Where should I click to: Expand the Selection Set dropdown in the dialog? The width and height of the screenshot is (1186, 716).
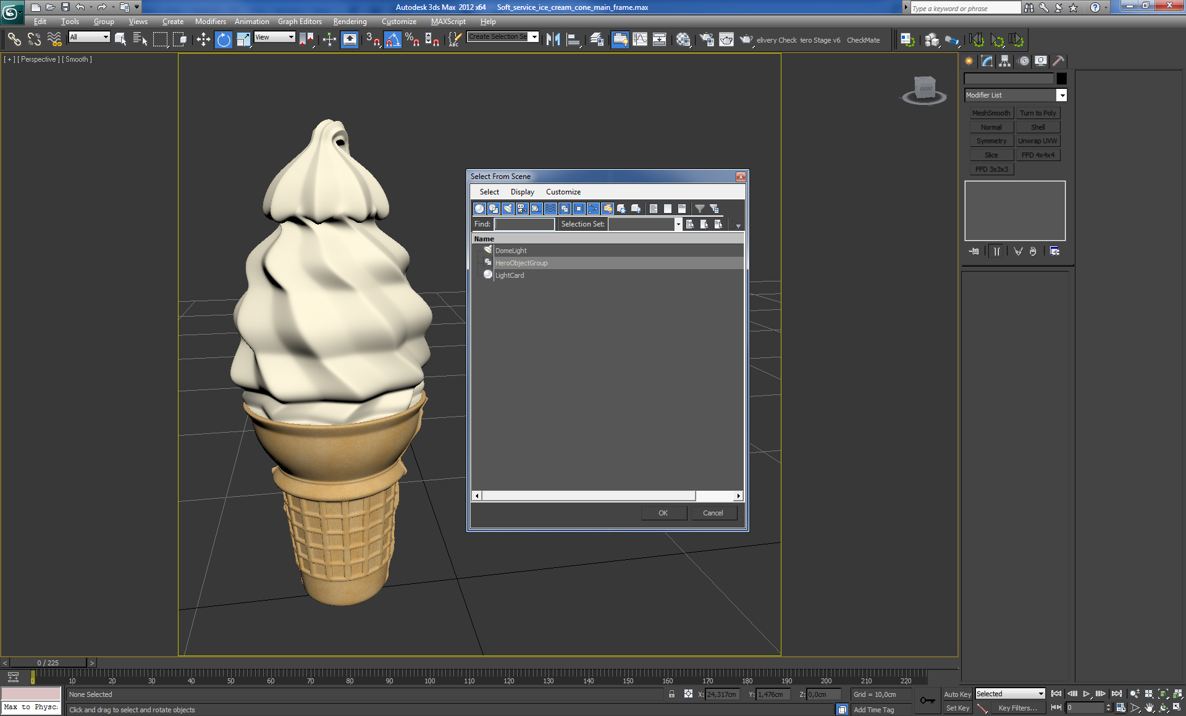(x=678, y=224)
